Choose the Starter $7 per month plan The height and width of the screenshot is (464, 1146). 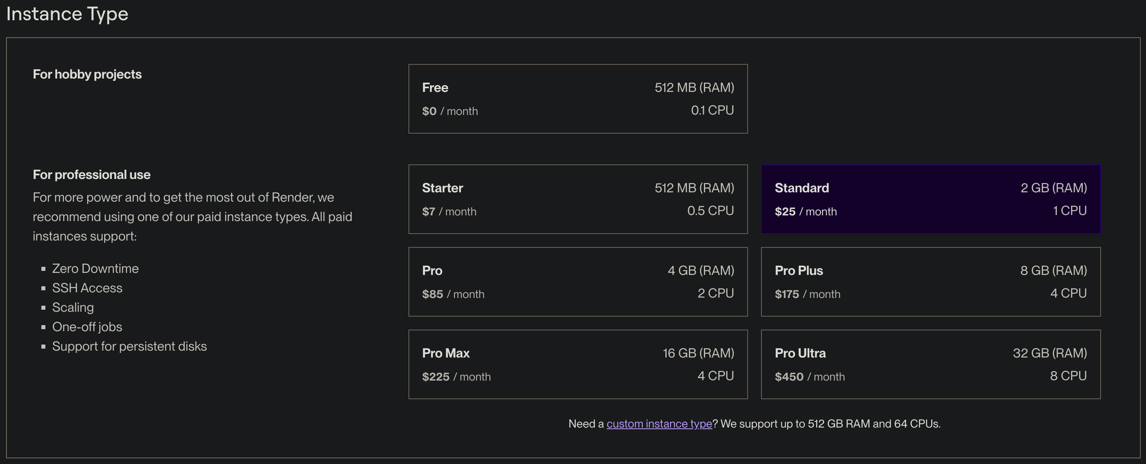click(577, 199)
